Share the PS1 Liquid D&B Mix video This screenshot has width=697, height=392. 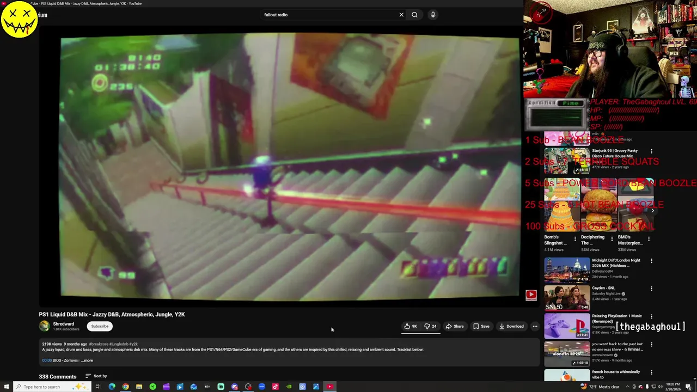tap(455, 326)
